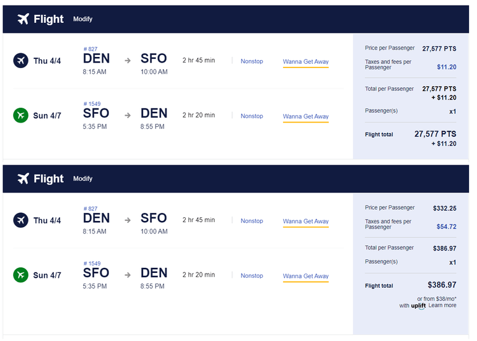Click the arrow between DEN and SFO in the points itinerary

click(128, 61)
